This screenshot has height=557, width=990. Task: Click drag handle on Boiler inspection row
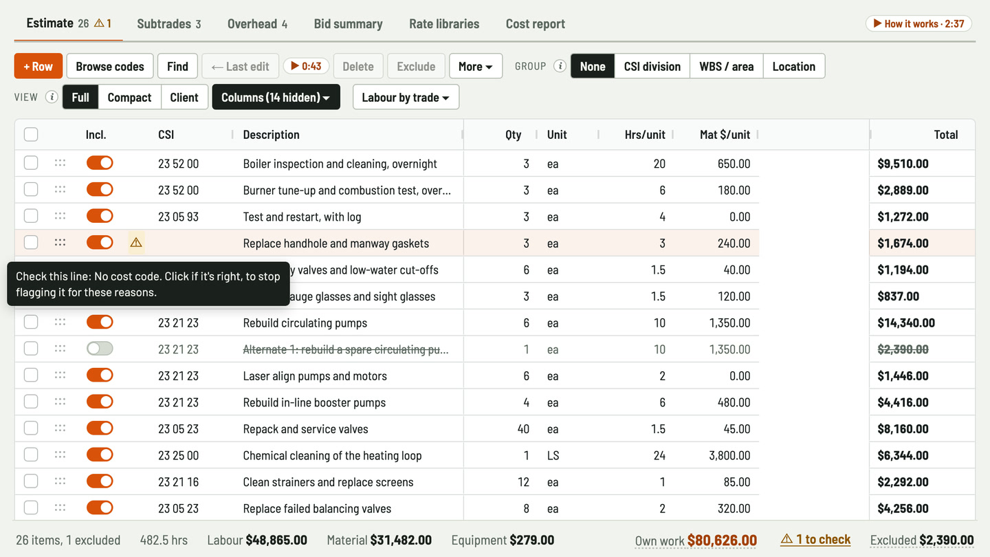click(60, 163)
